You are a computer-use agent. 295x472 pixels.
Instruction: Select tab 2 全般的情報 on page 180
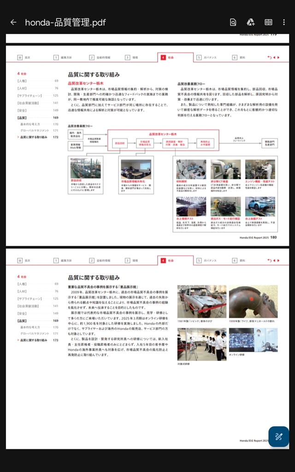click(x=100, y=58)
